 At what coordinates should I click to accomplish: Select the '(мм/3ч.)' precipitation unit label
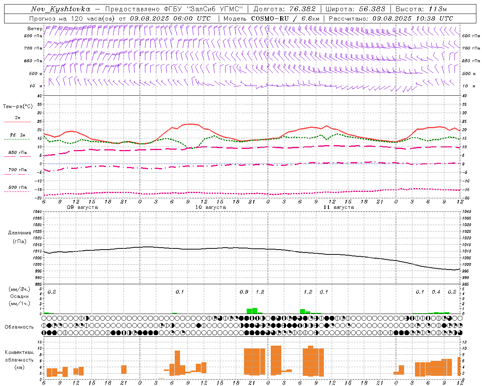tap(20, 289)
